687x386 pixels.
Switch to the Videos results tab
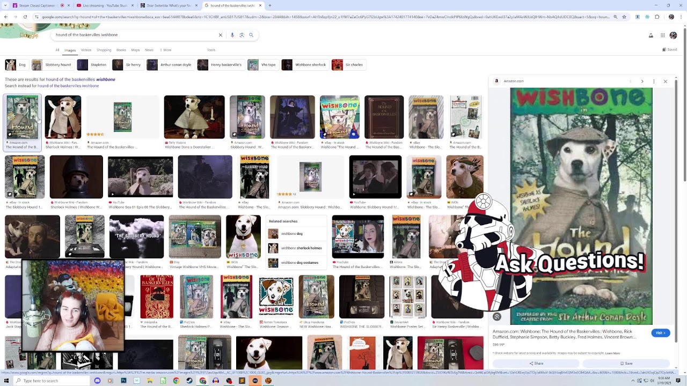pyautogui.click(x=86, y=50)
